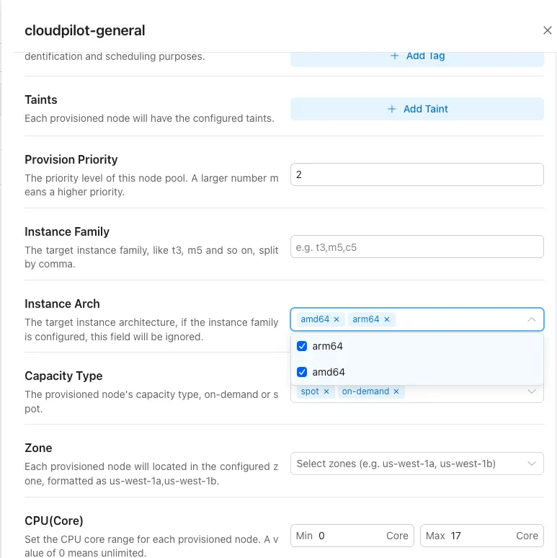The image size is (557, 558).
Task: Remove the on-demand capacity type tag
Action: click(396, 391)
